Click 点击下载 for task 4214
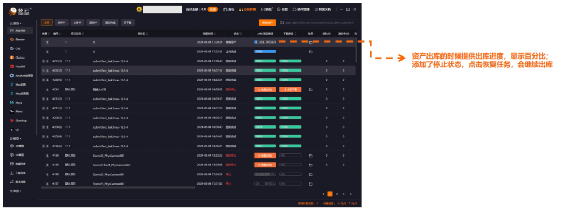The height and width of the screenshot is (212, 561). tap(290, 90)
